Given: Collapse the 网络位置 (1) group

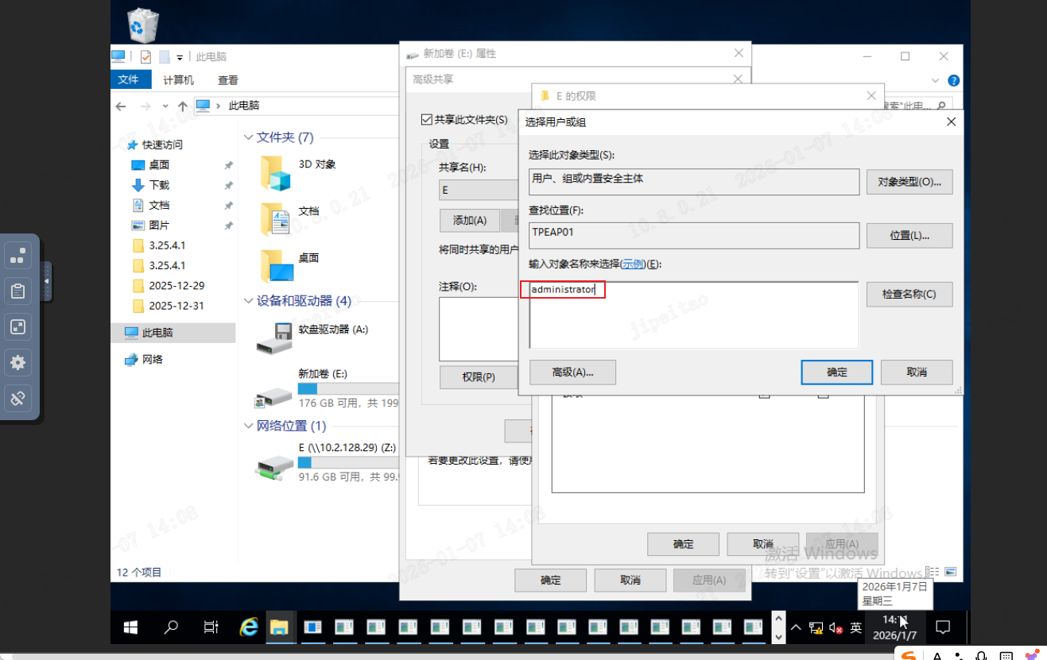Looking at the screenshot, I should point(249,426).
